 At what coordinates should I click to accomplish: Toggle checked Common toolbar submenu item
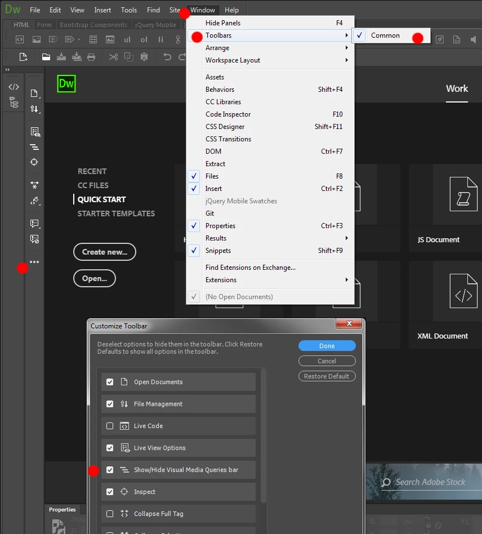[x=391, y=35]
